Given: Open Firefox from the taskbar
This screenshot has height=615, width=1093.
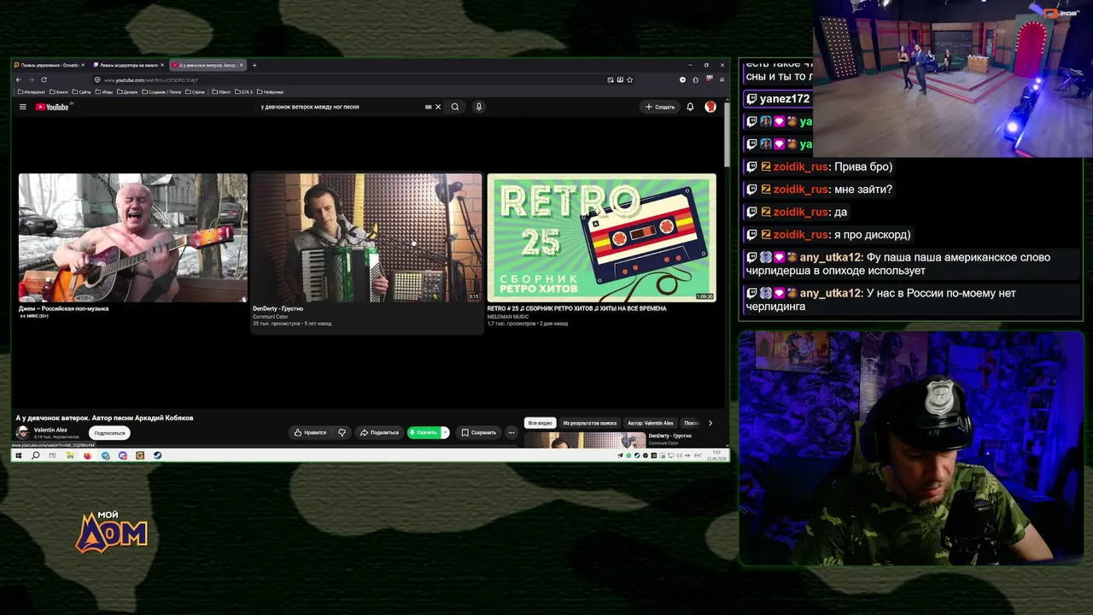Looking at the screenshot, I should 88,455.
